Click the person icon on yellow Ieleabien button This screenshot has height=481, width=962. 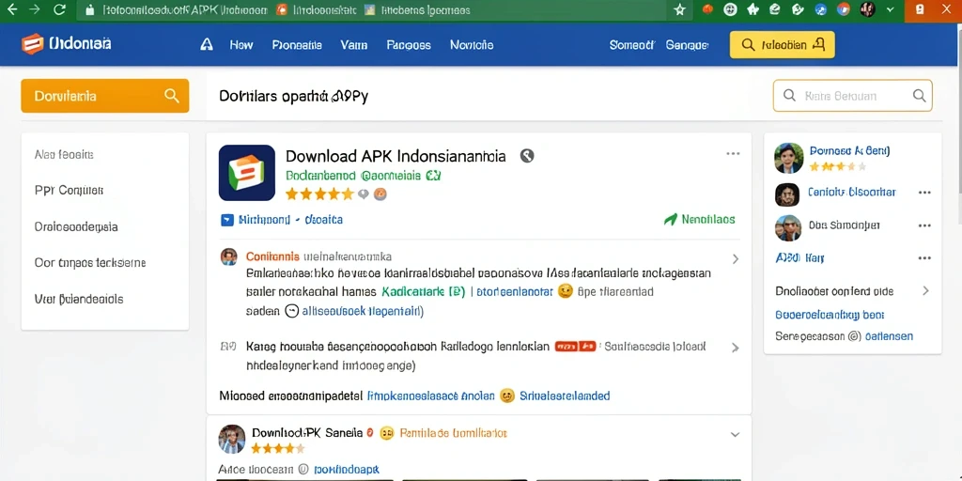coord(818,44)
